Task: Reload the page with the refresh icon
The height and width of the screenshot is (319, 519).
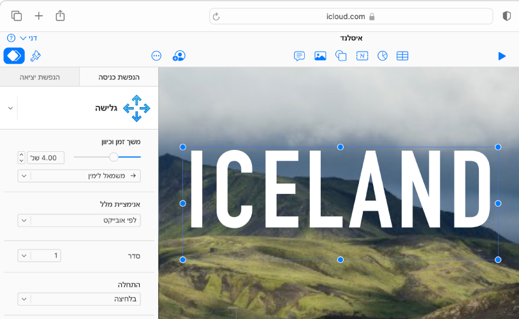Action: click(216, 17)
